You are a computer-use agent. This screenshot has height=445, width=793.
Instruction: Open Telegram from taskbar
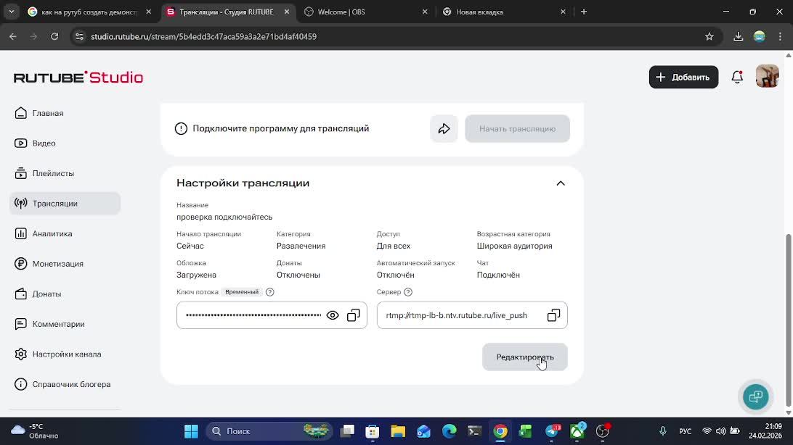pos(553,431)
